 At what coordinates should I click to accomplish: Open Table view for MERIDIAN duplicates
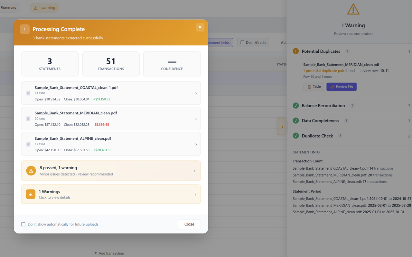click(x=314, y=87)
